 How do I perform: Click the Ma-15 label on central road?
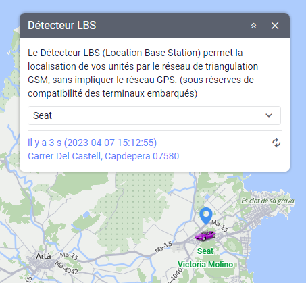coord(163,247)
